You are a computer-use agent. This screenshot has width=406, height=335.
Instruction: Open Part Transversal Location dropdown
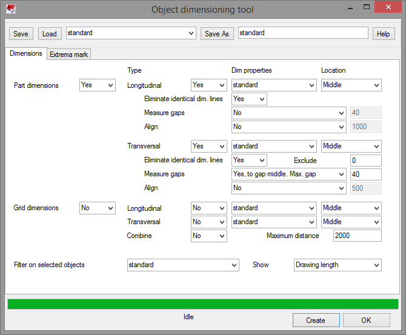coord(351,146)
